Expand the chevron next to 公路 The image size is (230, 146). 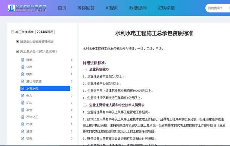(72, 67)
